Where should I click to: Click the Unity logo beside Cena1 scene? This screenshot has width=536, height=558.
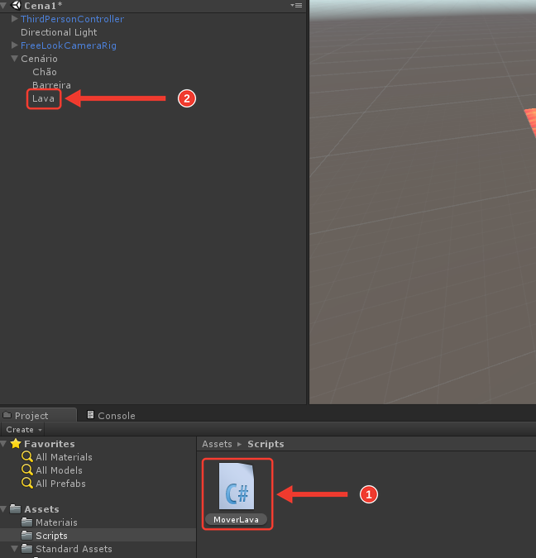tap(17, 5)
